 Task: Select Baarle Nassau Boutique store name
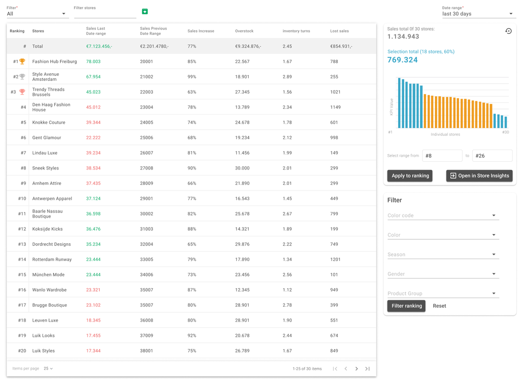click(47, 214)
